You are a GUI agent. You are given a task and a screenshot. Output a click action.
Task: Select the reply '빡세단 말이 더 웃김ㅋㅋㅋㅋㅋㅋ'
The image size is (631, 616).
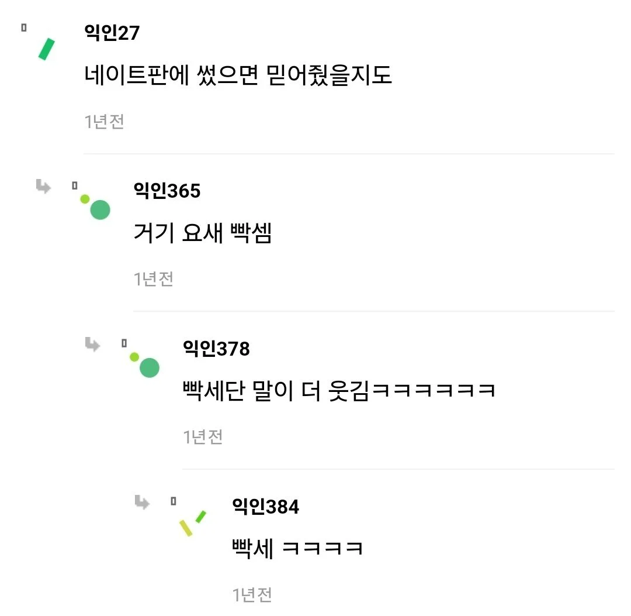pos(339,391)
